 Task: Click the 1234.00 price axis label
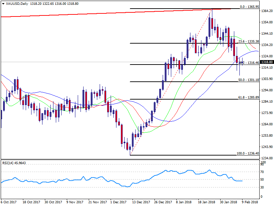coord(266,158)
